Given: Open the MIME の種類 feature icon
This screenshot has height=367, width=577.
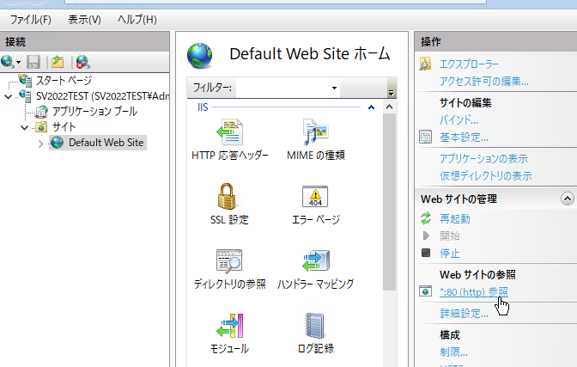Looking at the screenshot, I should (315, 132).
